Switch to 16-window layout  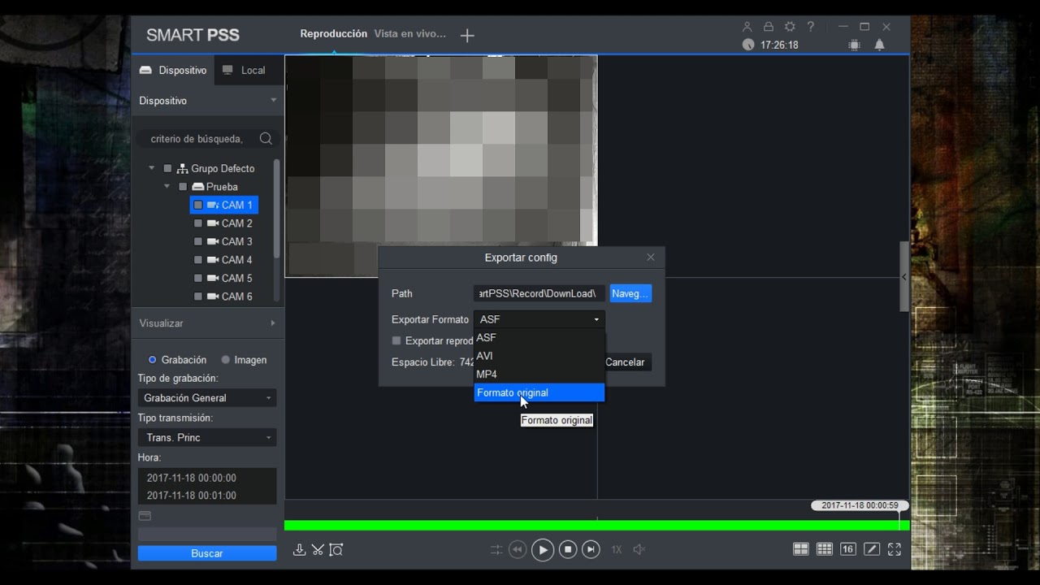[x=848, y=549]
